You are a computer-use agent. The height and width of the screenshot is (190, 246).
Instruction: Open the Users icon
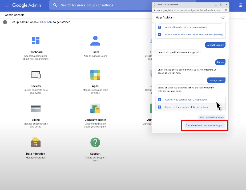(x=95, y=41)
